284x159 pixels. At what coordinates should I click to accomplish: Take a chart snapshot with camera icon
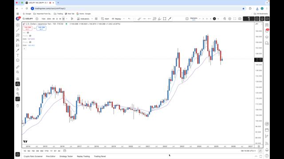[240, 19]
